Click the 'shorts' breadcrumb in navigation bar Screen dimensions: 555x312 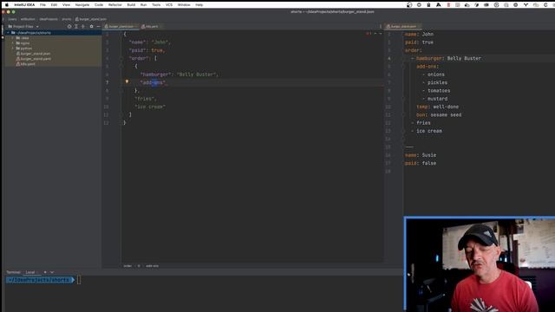click(67, 19)
